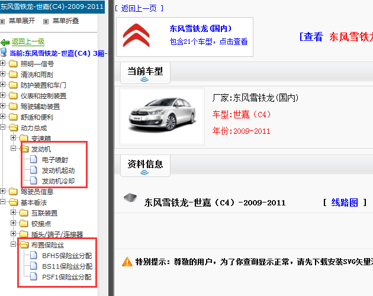Select the 电子喷射 tree item
This screenshot has width=373, height=296.
click(x=55, y=160)
